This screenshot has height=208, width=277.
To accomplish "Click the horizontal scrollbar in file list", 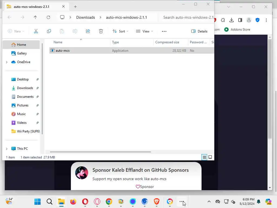I will (x=100, y=152).
